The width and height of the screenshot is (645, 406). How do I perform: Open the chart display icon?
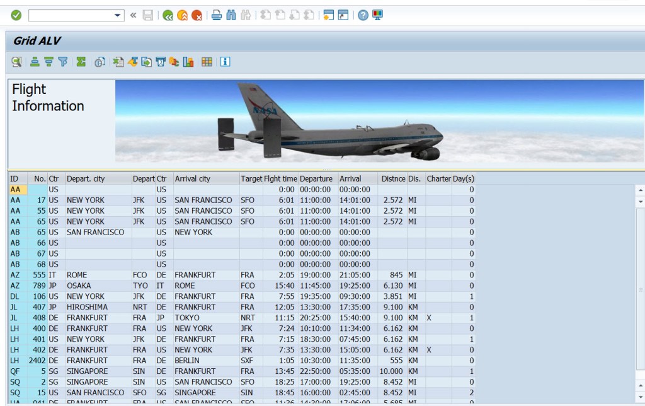[x=190, y=61]
